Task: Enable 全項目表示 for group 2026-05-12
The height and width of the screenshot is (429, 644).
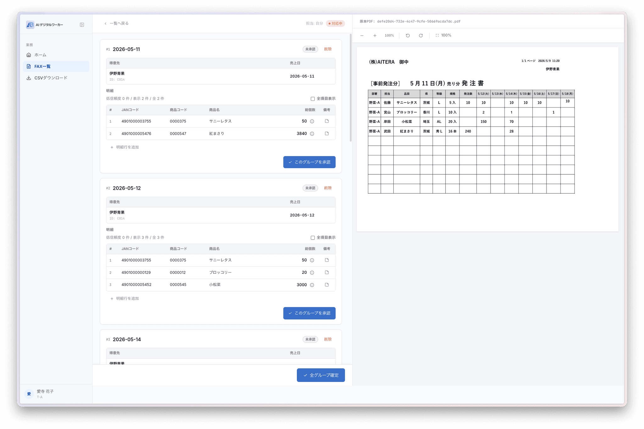Action: pyautogui.click(x=313, y=238)
